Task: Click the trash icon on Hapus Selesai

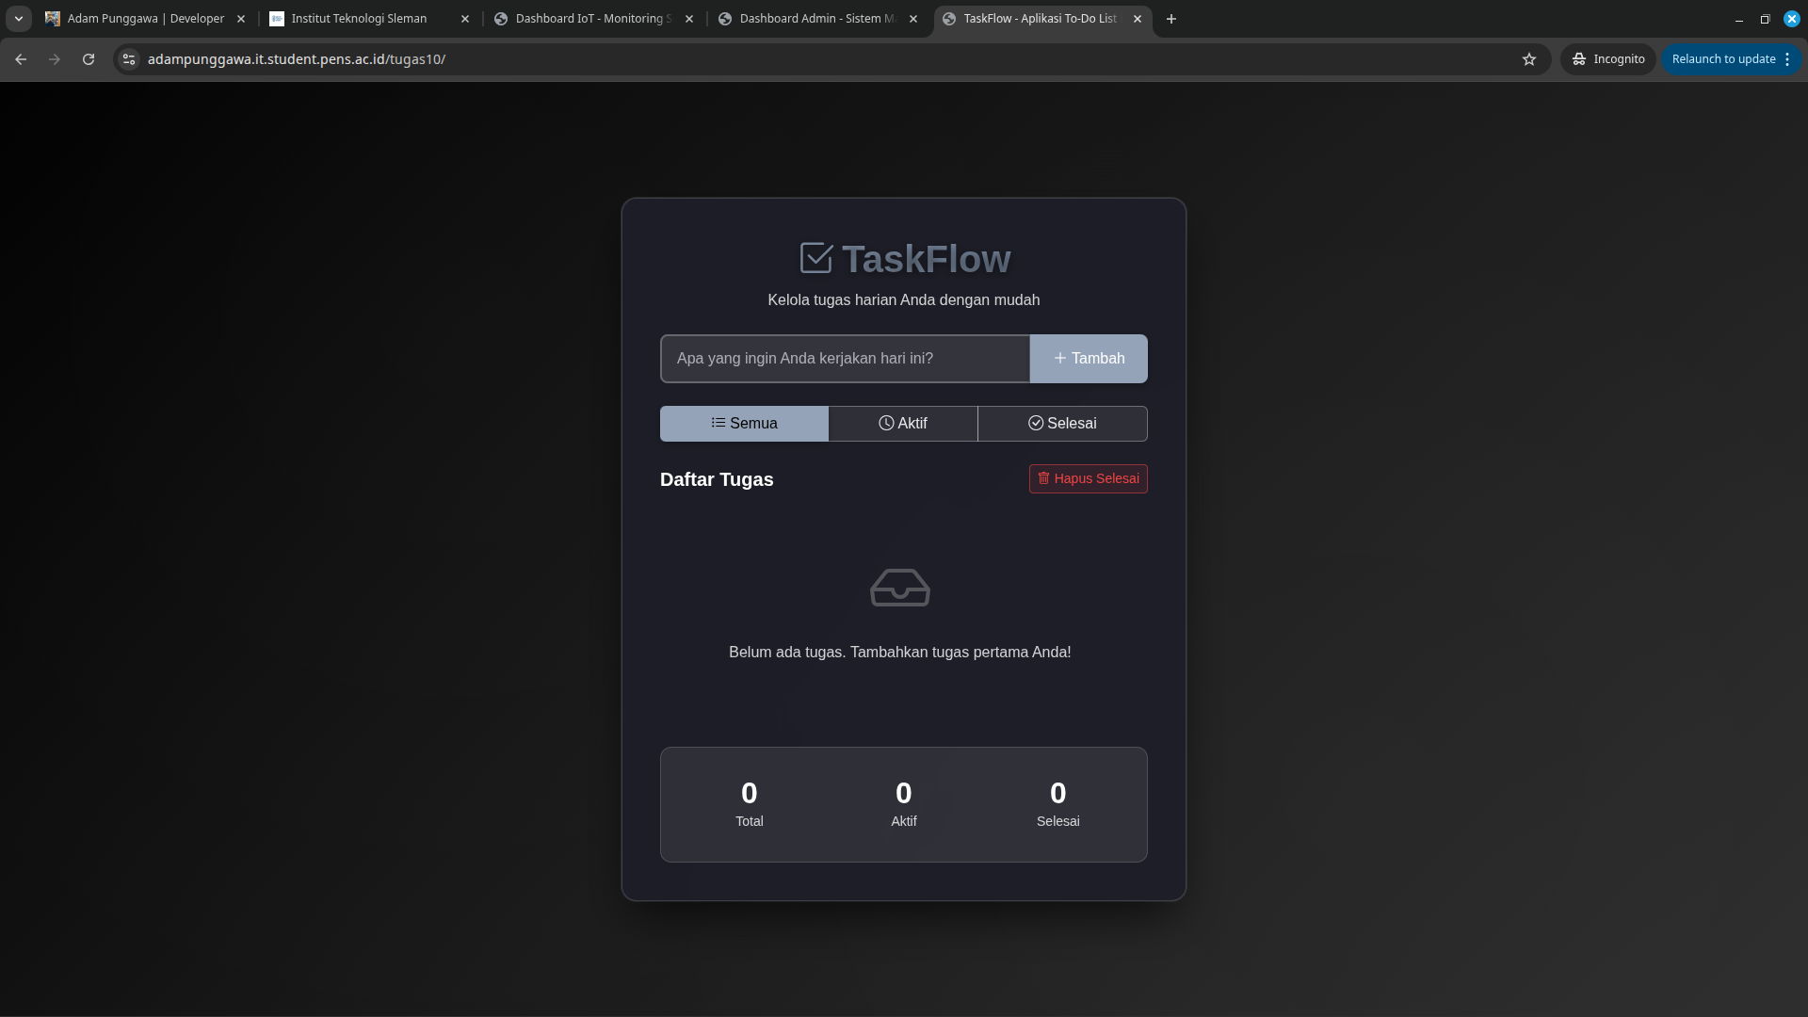Action: (1042, 478)
